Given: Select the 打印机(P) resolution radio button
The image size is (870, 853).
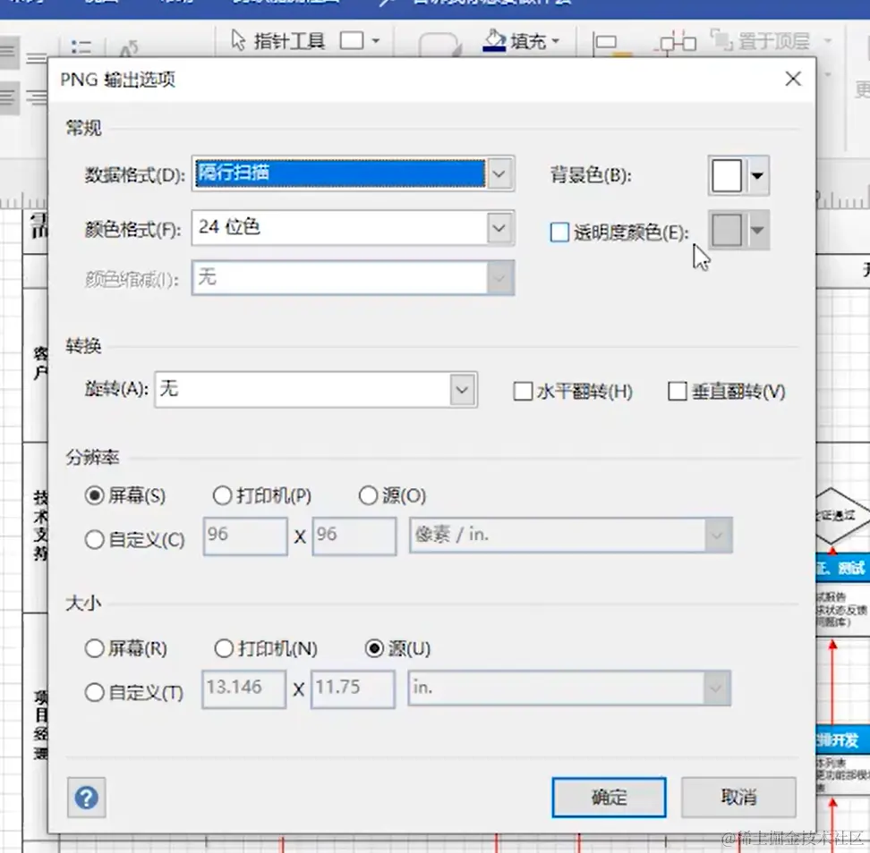Looking at the screenshot, I should (222, 494).
